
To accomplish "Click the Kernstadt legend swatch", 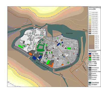I will (90, 77).
